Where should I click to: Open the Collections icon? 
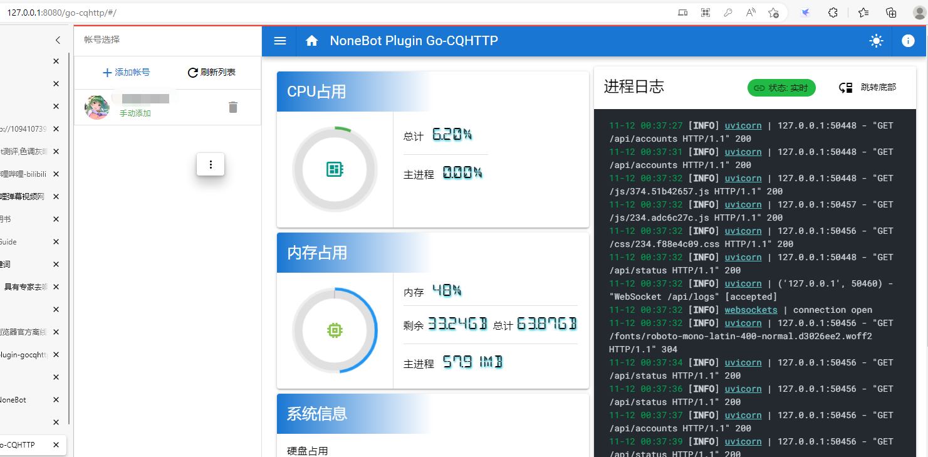[x=891, y=13]
